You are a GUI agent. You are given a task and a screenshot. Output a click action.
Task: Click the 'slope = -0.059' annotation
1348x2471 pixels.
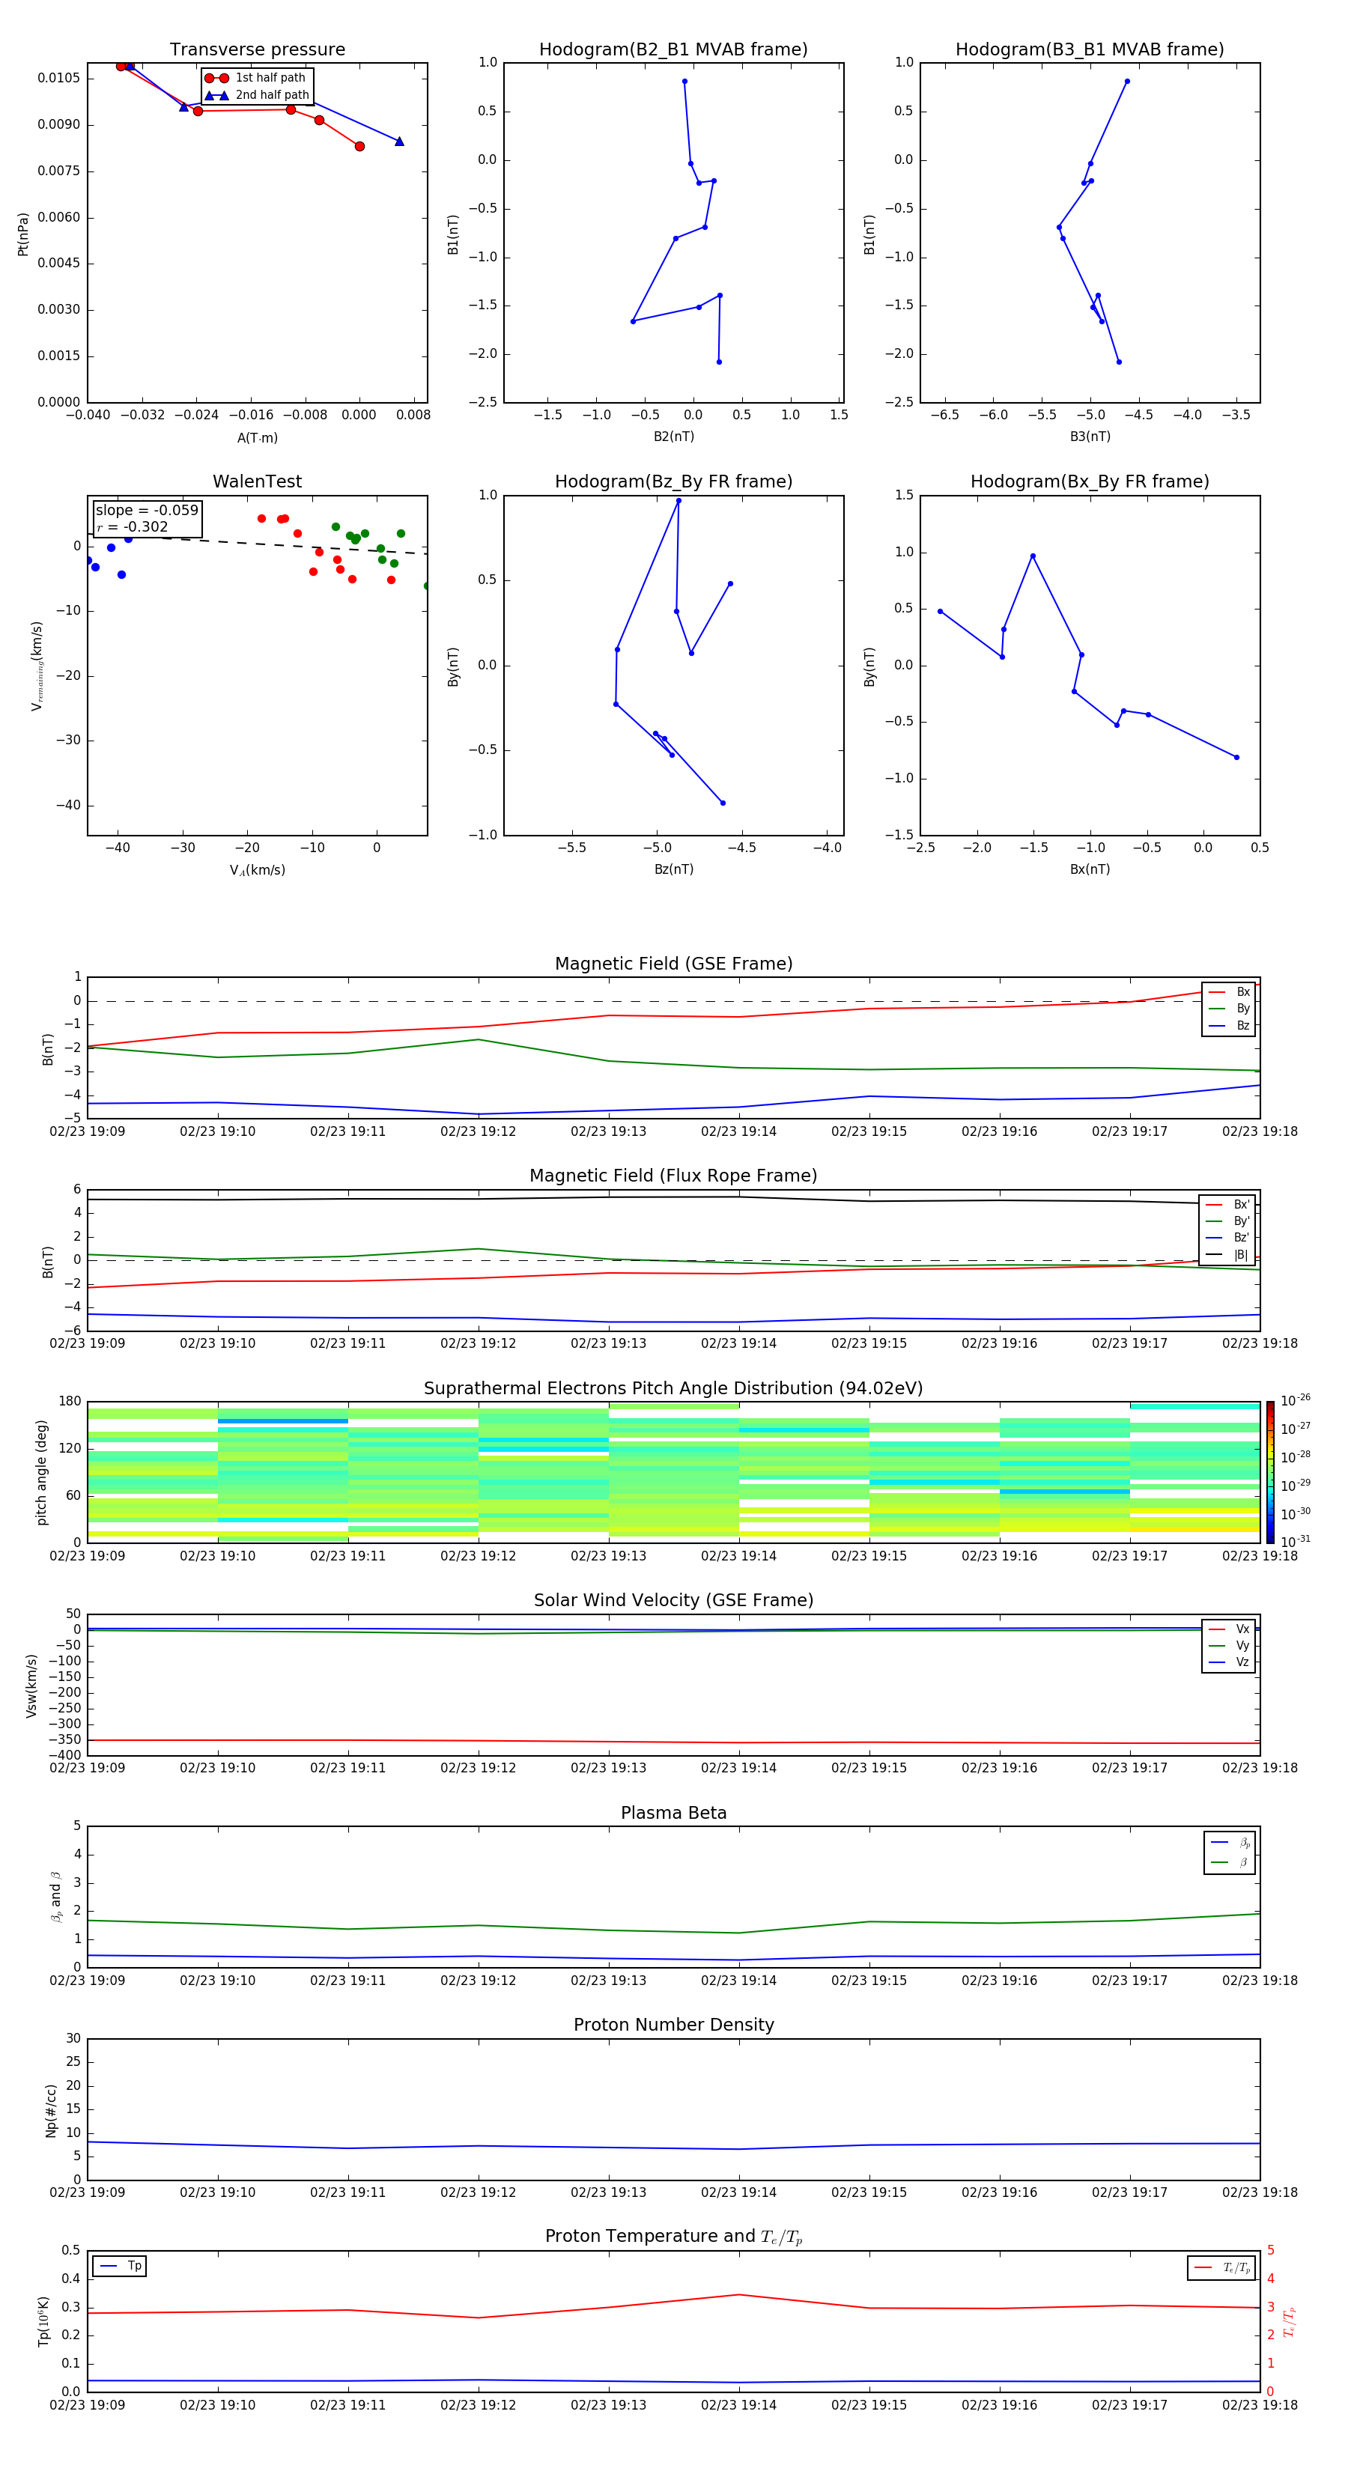(x=147, y=511)
